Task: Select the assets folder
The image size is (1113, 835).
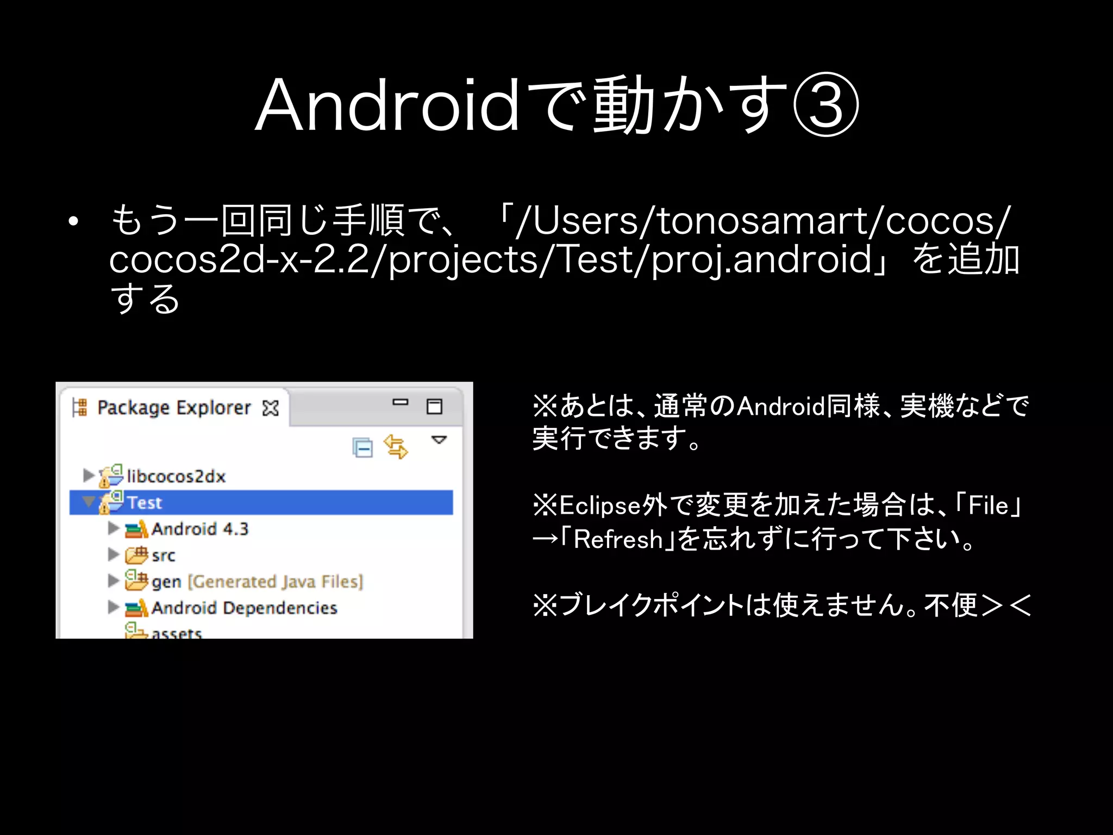Action: coord(177,633)
